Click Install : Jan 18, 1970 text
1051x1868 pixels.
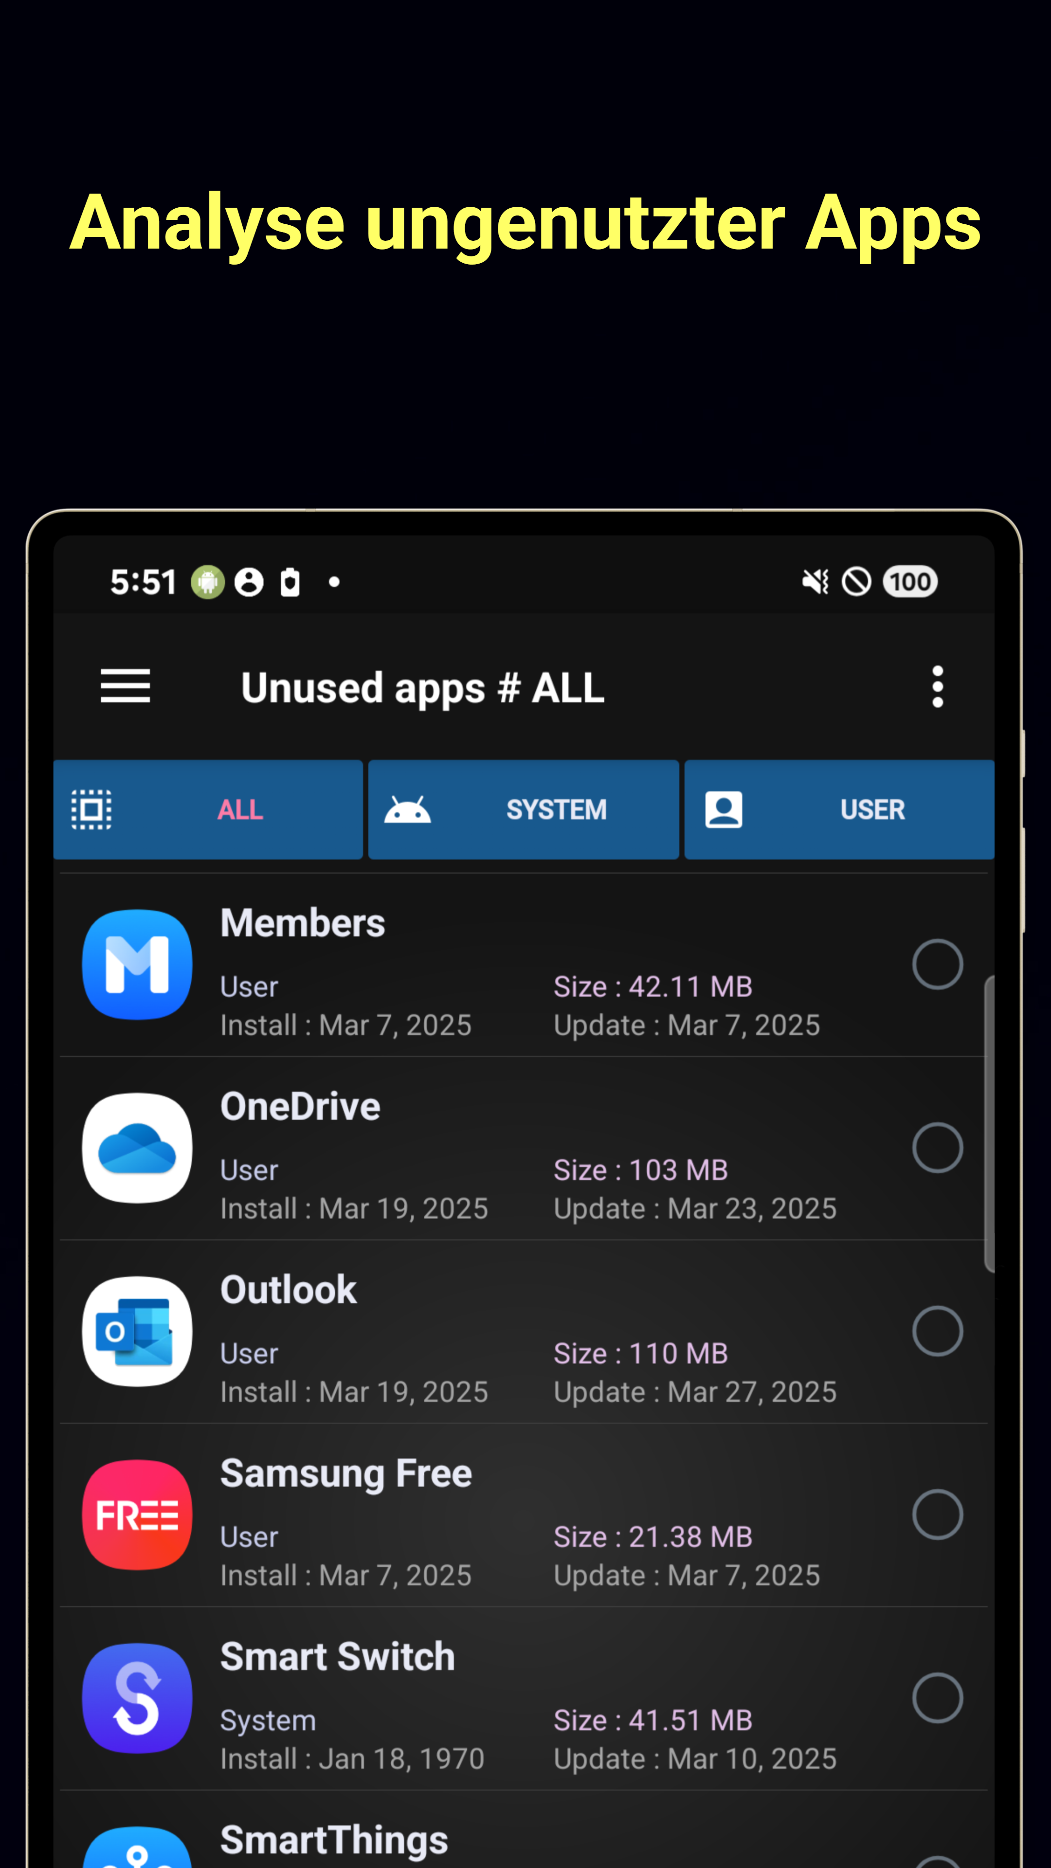tap(352, 1759)
